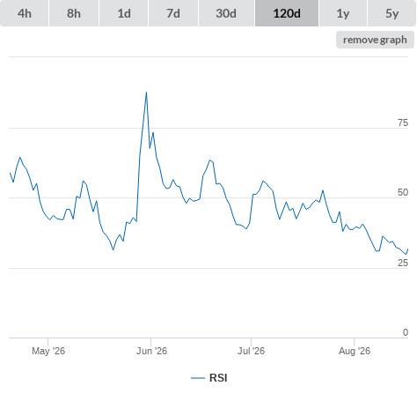417x401 pixels.
Task: Click the blue RSI legend line marker
Action: tap(198, 378)
